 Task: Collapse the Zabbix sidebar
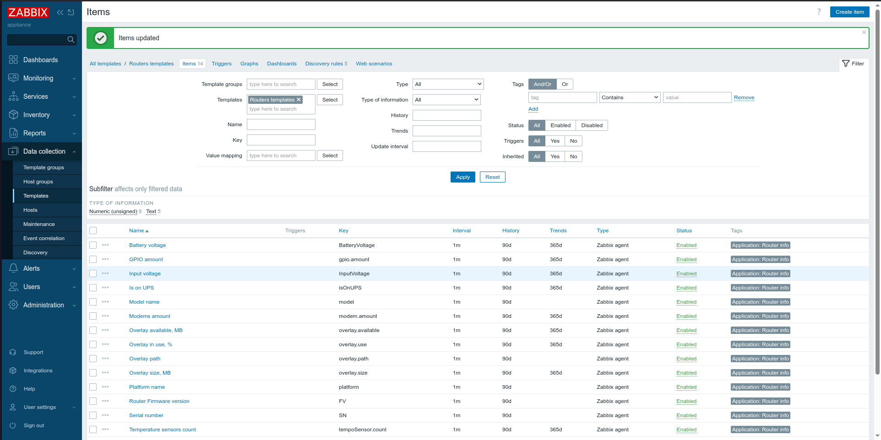point(60,12)
